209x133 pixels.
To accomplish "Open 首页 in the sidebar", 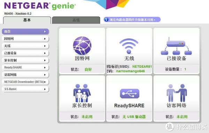I will pyautogui.click(x=25, y=32).
